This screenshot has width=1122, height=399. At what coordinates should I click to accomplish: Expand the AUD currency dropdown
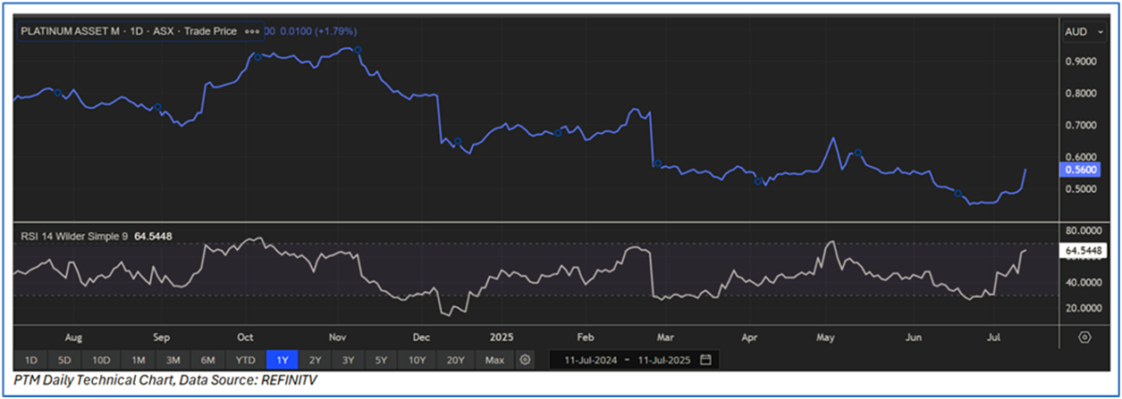pos(1081,31)
